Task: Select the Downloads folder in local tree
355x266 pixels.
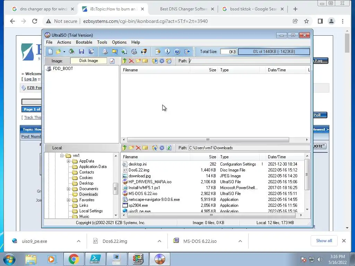Action: tap(88, 194)
